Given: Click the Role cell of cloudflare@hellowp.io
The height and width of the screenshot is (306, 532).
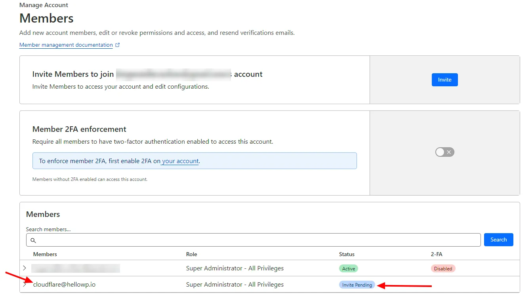Looking at the screenshot, I should tap(235, 284).
